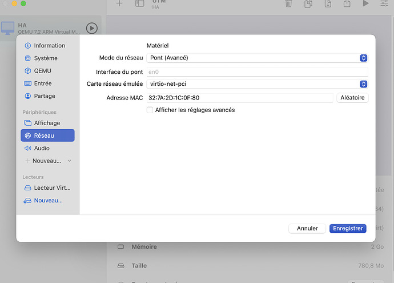Expand the Nouveau… devices menu

point(48,161)
